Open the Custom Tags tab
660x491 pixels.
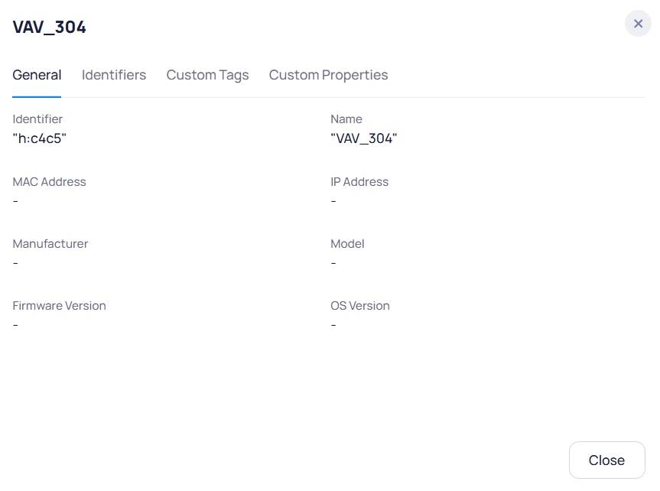pyautogui.click(x=207, y=75)
